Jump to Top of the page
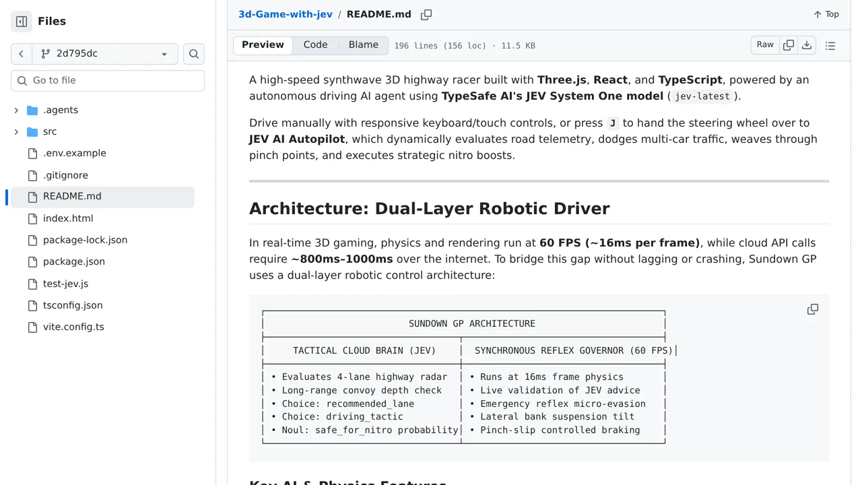This screenshot has height=485, width=862. [826, 14]
